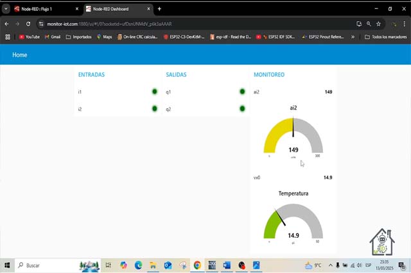Open the YouTube bookmark
The height and width of the screenshot is (273, 411).
[30, 37]
